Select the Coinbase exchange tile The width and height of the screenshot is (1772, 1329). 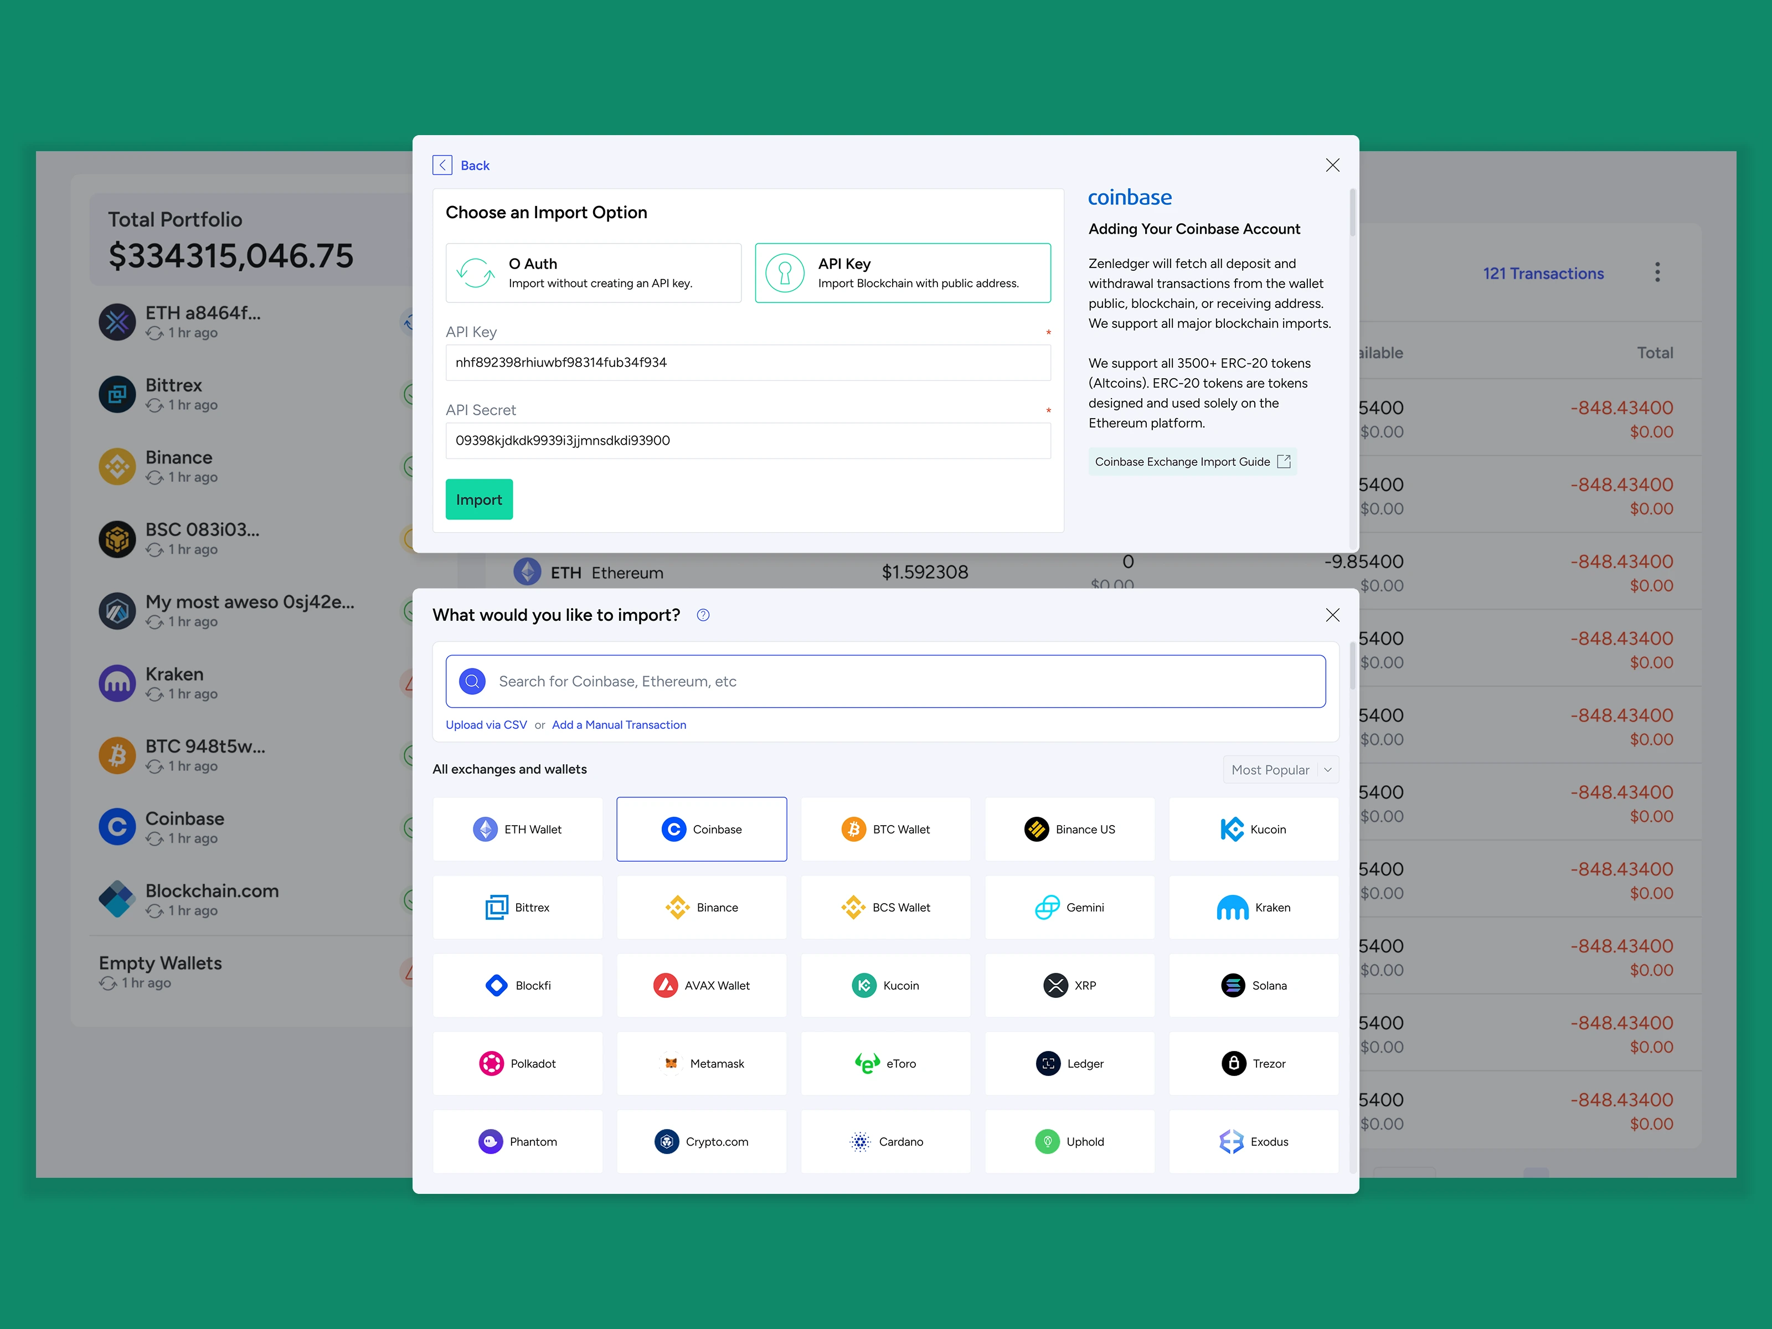pyautogui.click(x=701, y=829)
